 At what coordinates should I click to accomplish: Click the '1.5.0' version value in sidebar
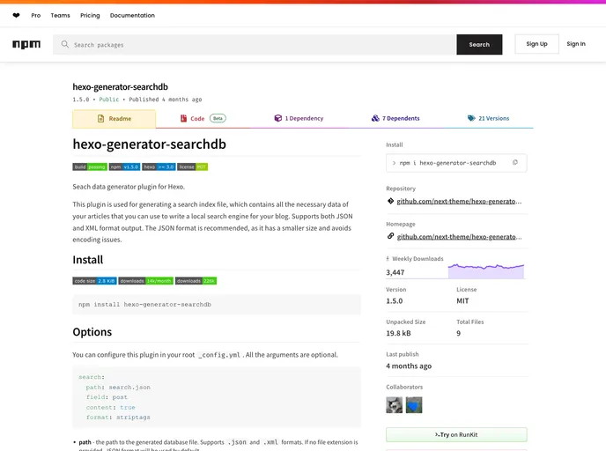(395, 300)
